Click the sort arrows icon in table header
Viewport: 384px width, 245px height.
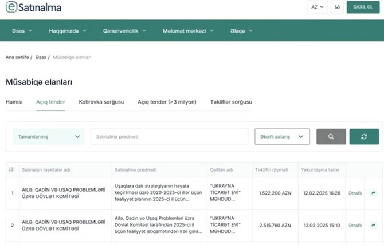[11, 169]
